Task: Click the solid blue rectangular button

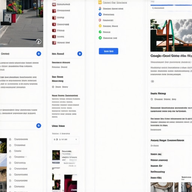Action: (x=108, y=51)
